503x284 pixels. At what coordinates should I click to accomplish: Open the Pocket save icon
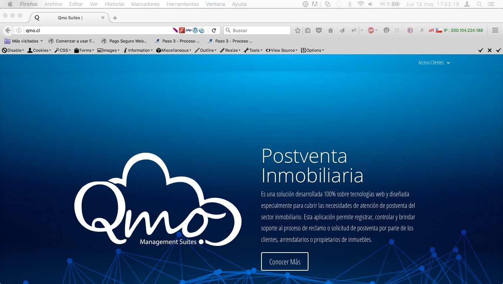tap(318, 30)
